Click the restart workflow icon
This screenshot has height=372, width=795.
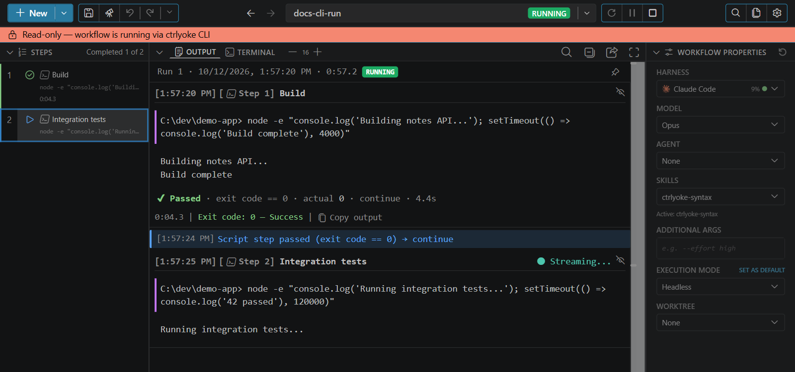click(612, 13)
